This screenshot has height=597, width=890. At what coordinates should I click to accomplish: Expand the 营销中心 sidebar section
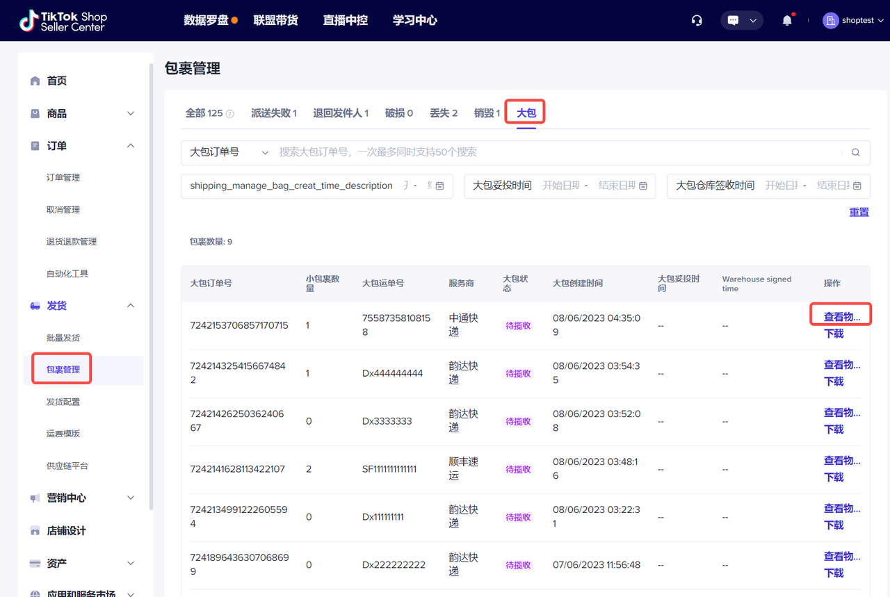pos(131,498)
